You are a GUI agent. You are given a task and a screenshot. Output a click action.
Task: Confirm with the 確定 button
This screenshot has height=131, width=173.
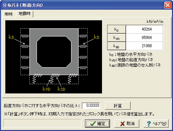[97, 123]
